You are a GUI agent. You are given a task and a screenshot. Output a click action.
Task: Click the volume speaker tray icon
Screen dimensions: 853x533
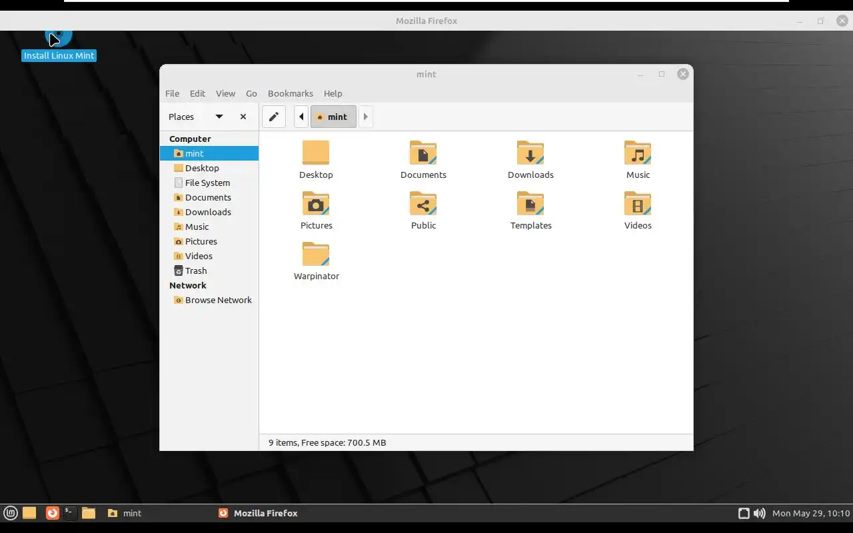(x=759, y=513)
